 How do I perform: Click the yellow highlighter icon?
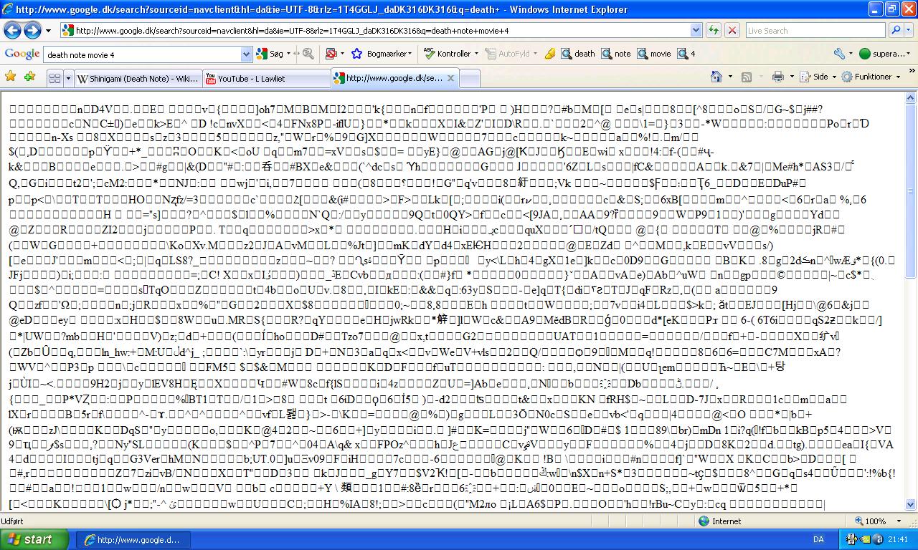click(x=550, y=54)
